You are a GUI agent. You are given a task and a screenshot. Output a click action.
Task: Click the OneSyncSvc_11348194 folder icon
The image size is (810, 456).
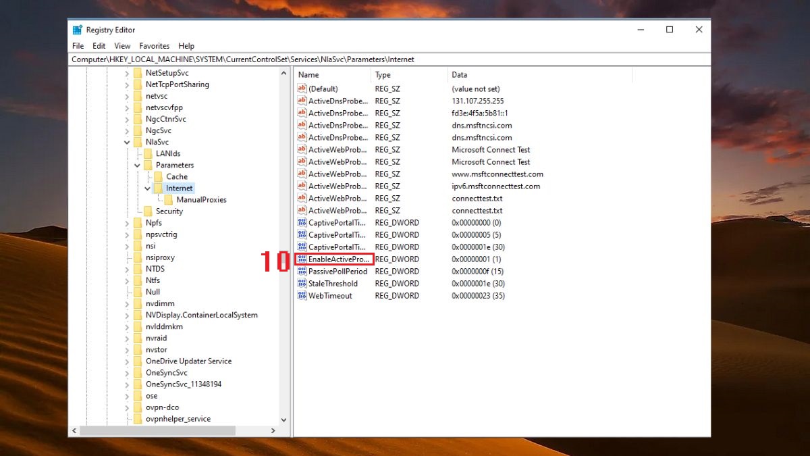tap(138, 384)
